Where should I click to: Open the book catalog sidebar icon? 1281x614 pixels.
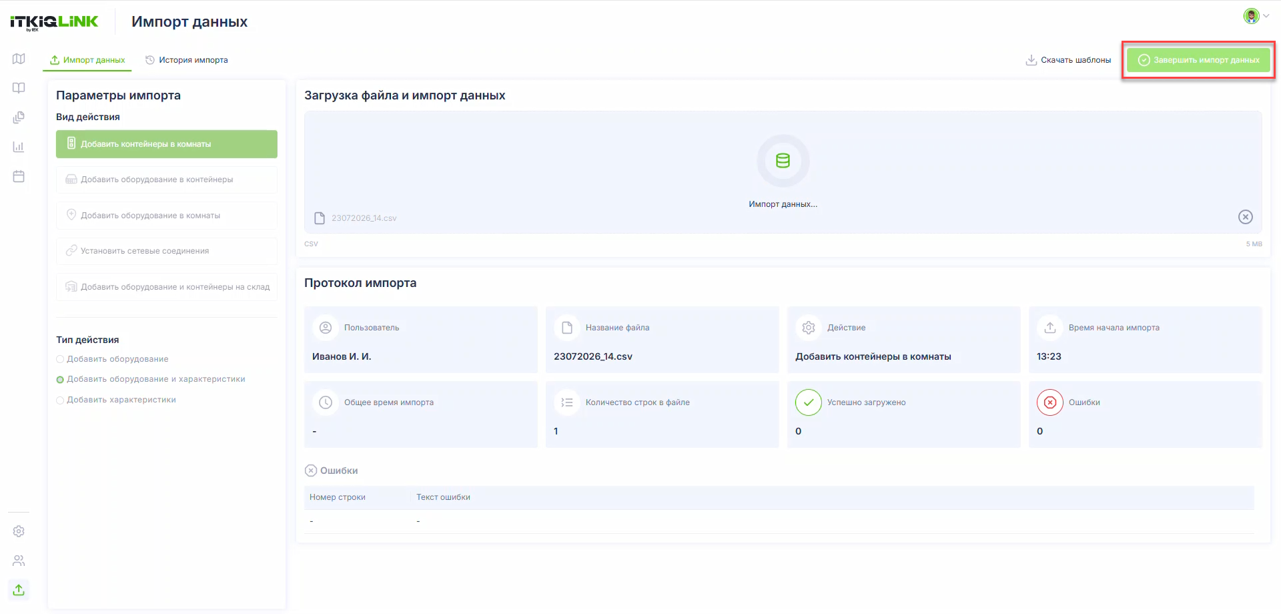[19, 88]
